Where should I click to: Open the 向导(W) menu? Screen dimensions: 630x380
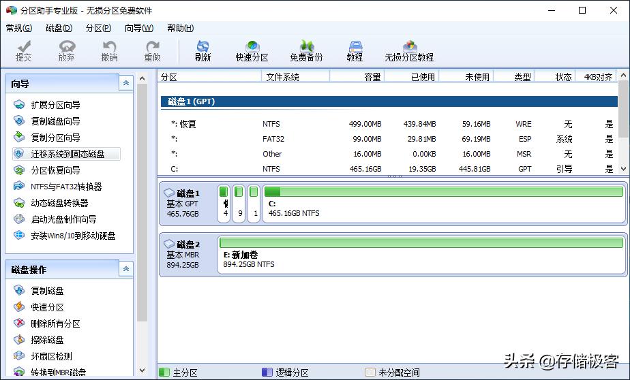[139, 28]
